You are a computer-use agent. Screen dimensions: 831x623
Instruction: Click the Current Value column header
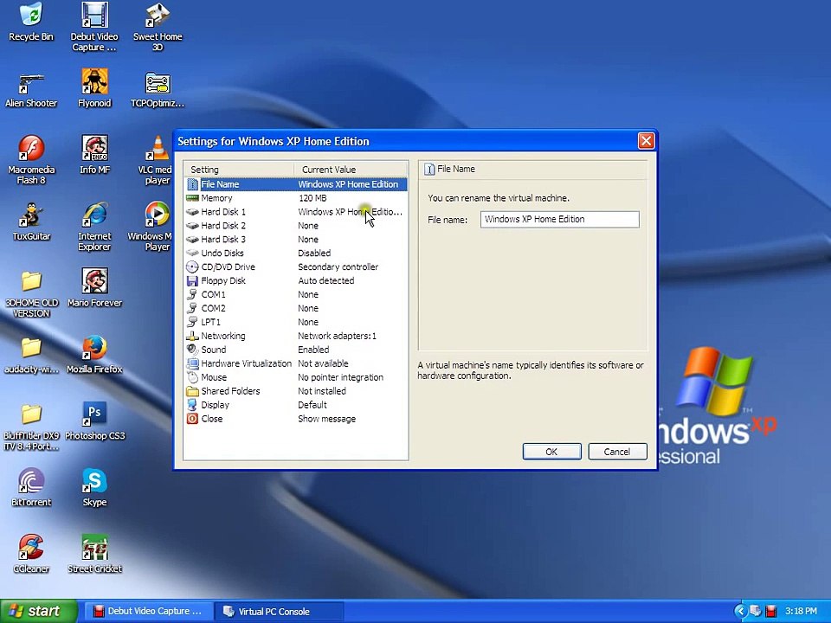[x=351, y=170]
